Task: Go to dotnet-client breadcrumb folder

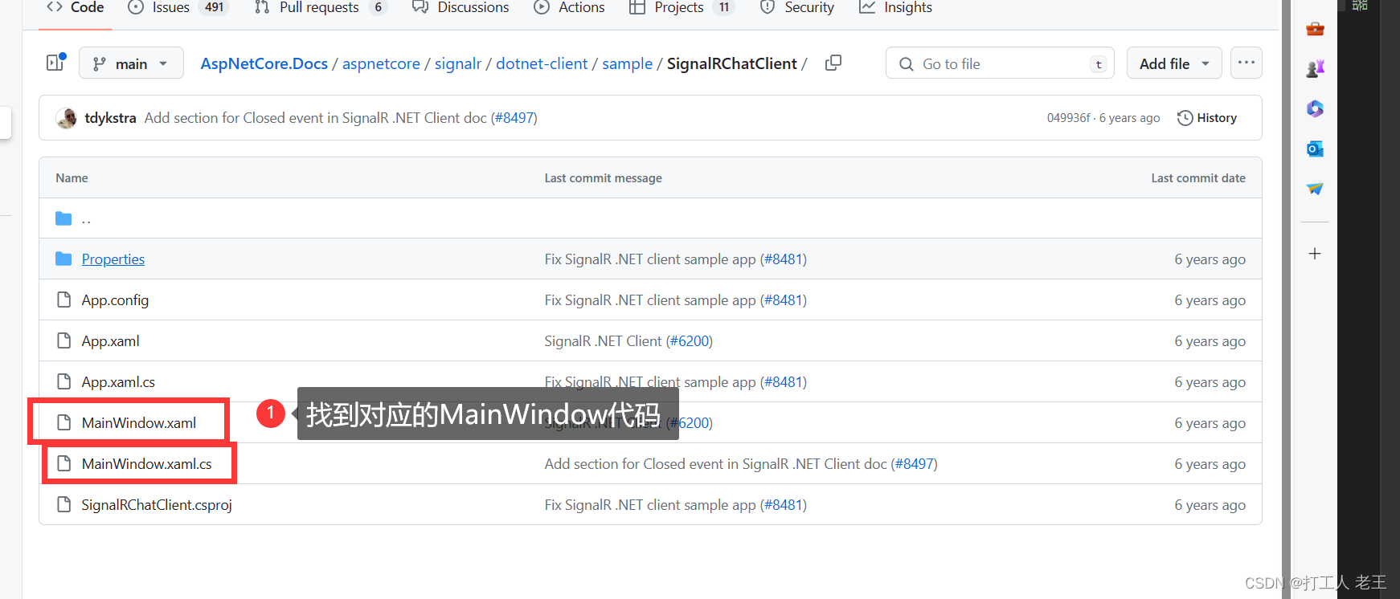Action: (542, 63)
